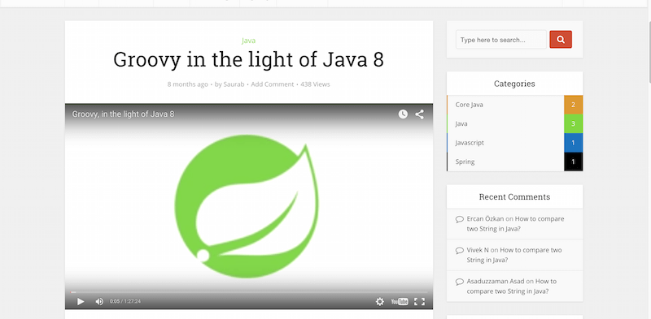Click the black Spring count badge
This screenshot has height=319, width=651.
pyautogui.click(x=574, y=162)
